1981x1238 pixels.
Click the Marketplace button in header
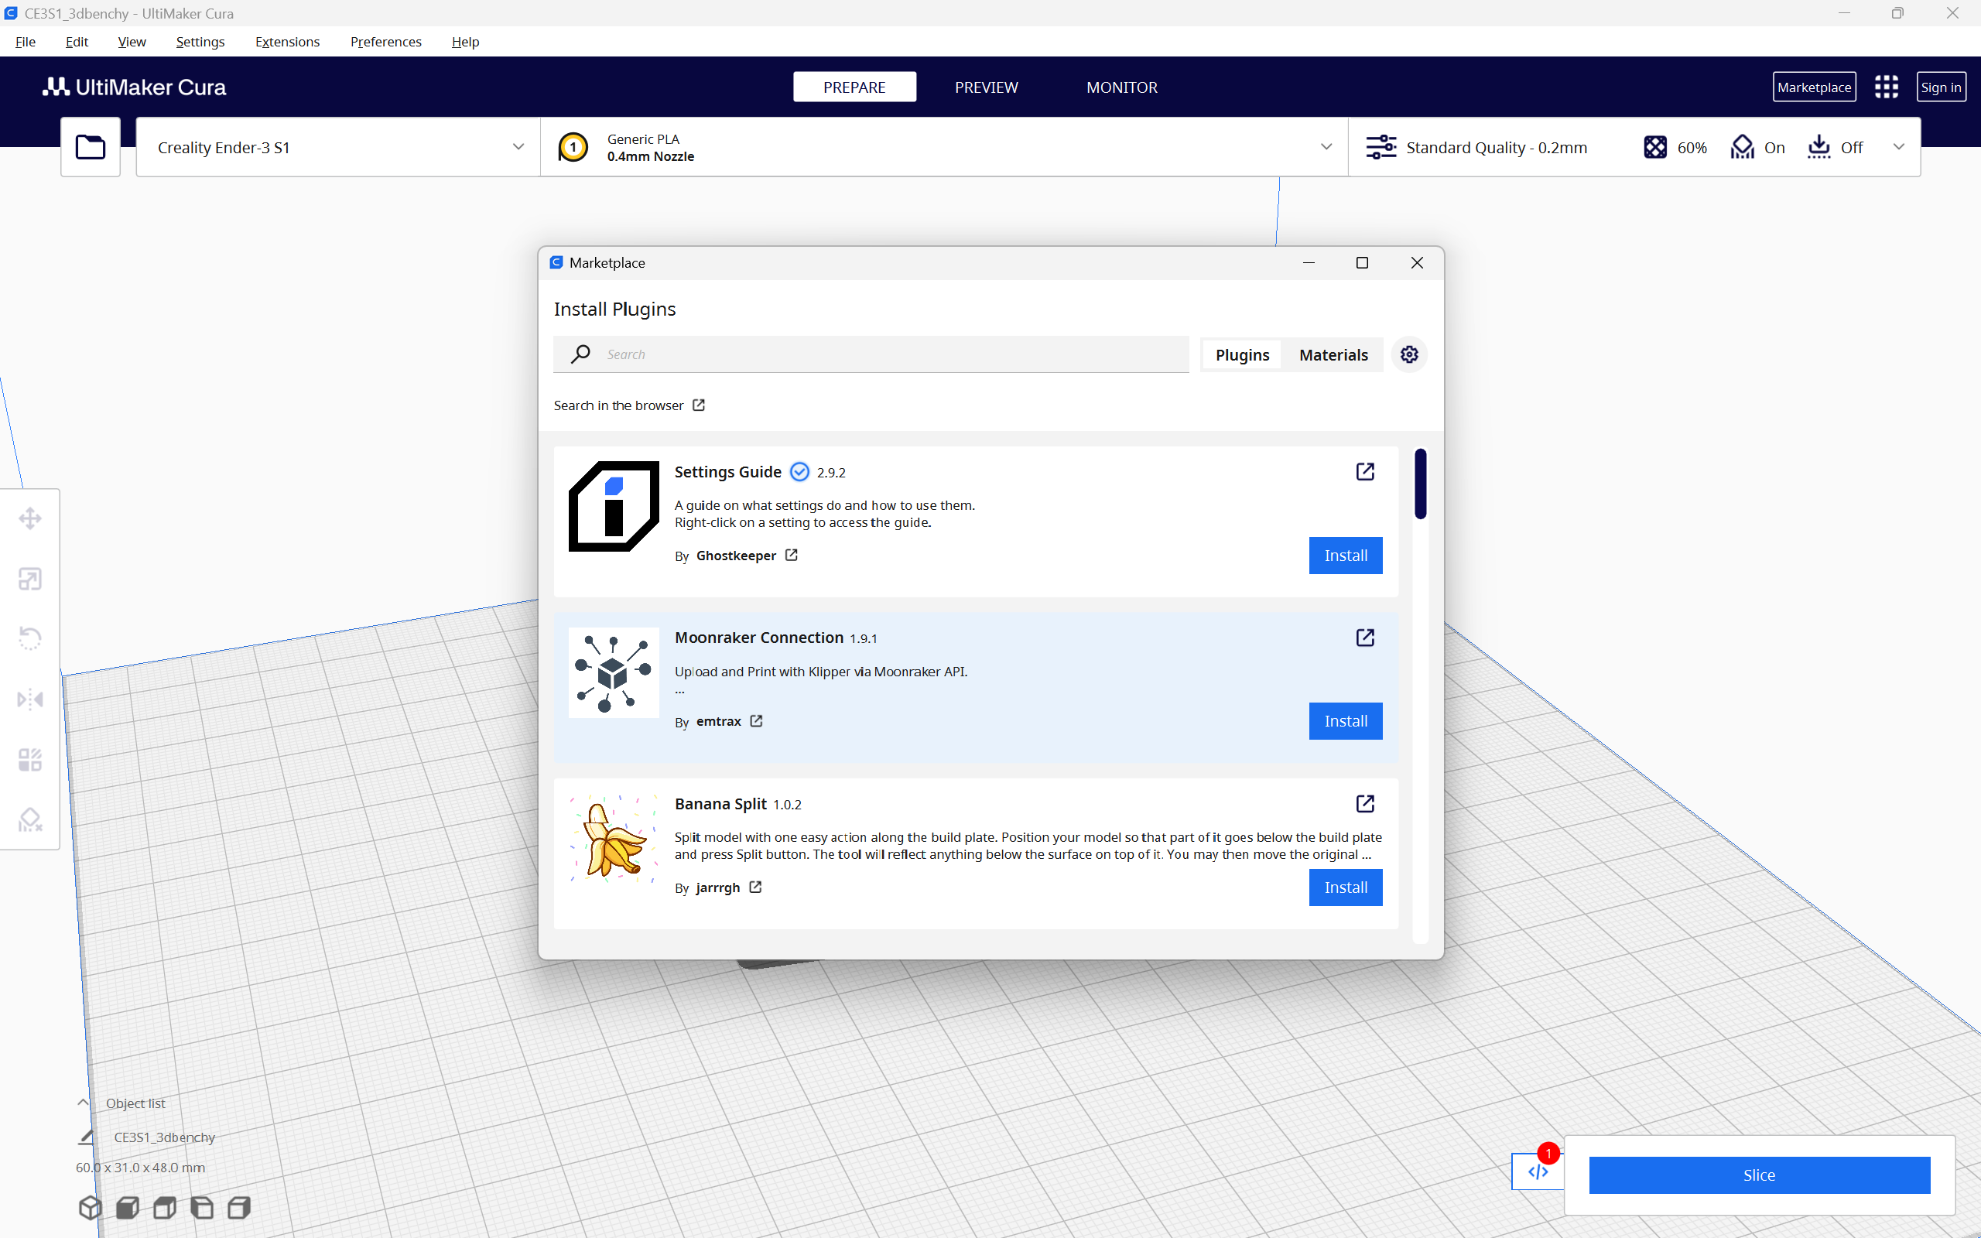(x=1814, y=87)
